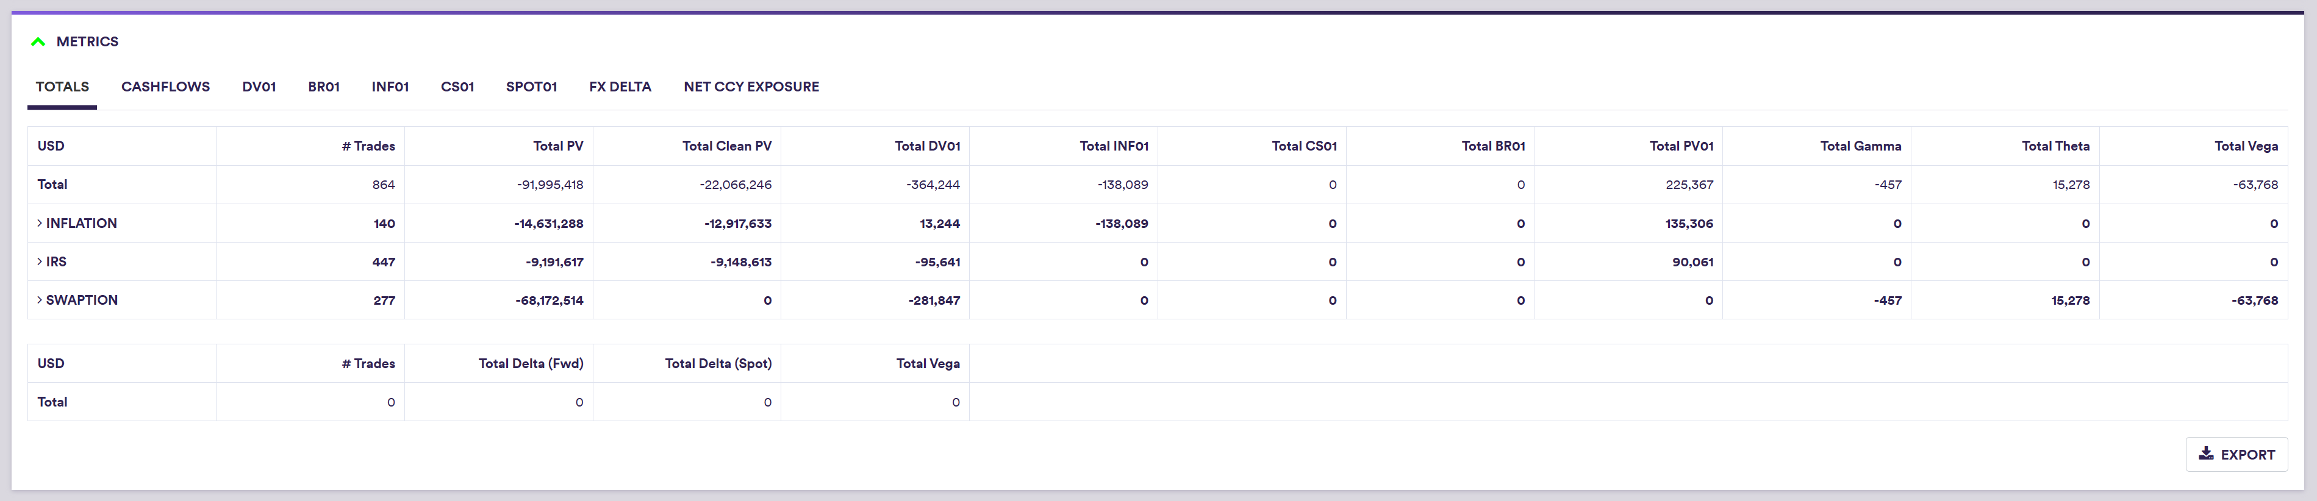Select the Totals tab
This screenshot has height=501, width=2317.
tap(62, 87)
